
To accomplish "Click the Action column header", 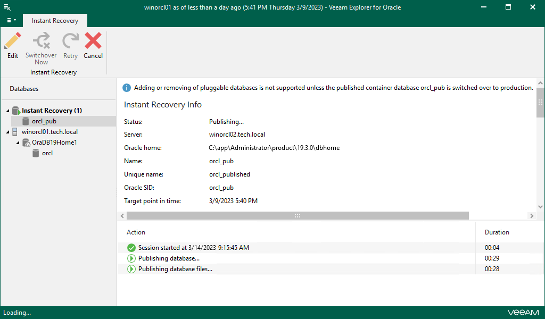I will [136, 232].
